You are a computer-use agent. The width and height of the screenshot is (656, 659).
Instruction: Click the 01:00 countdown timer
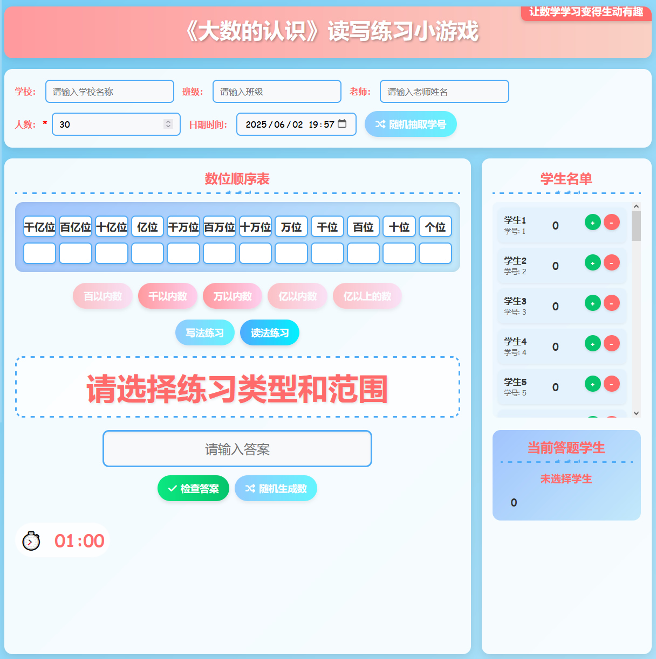[79, 540]
